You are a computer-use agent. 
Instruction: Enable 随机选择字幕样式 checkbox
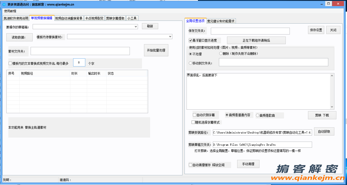pos(193,122)
